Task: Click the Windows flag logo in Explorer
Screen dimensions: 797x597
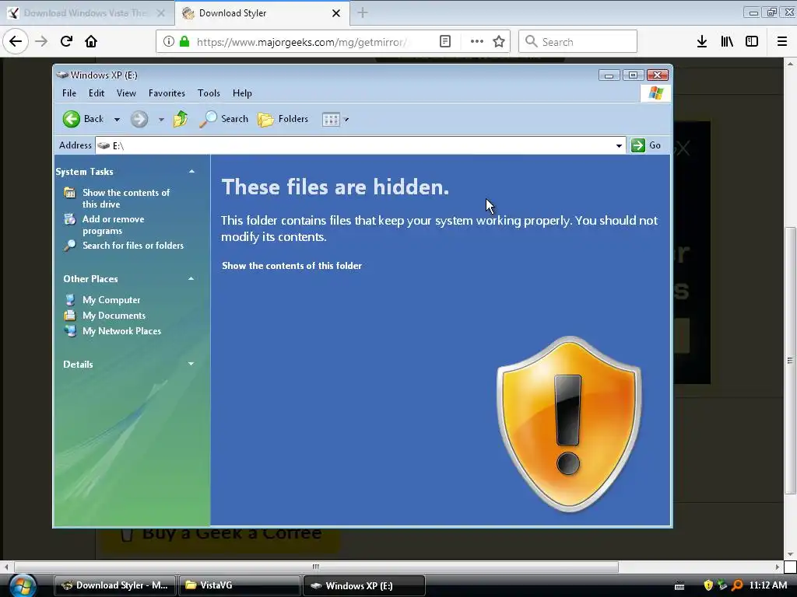Action: click(x=655, y=93)
